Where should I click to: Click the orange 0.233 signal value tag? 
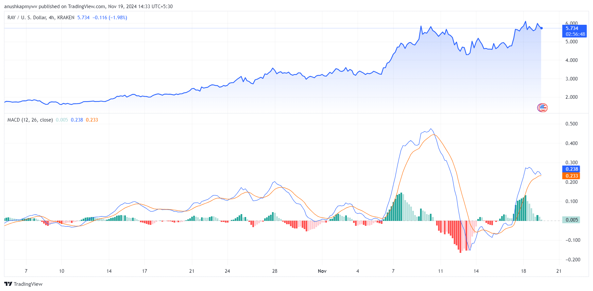pyautogui.click(x=572, y=176)
